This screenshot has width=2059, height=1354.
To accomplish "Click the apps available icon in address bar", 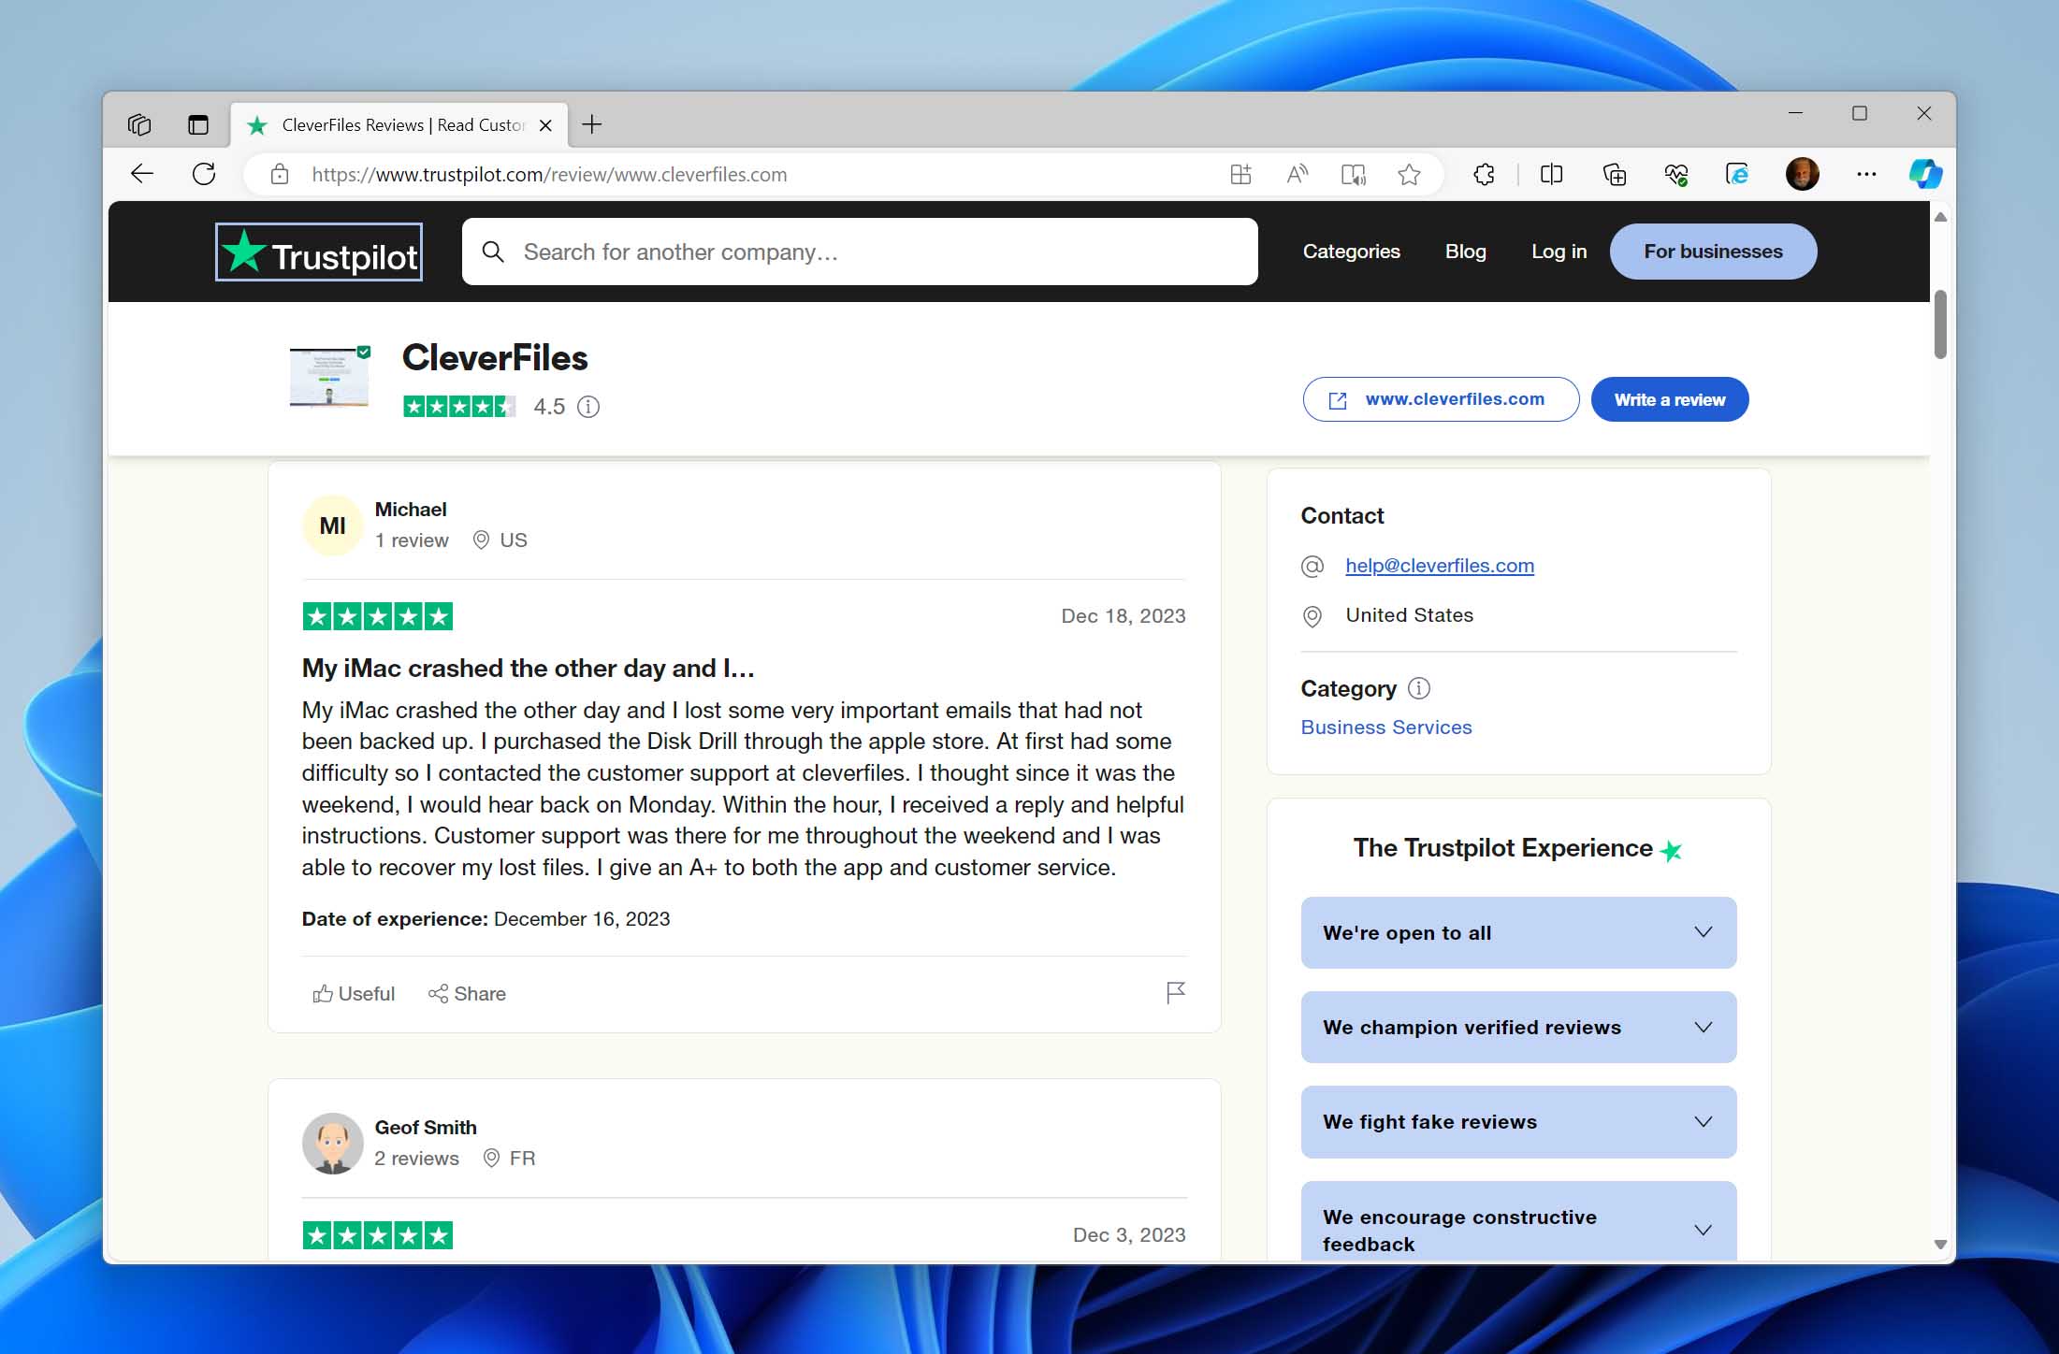I will click(1240, 174).
